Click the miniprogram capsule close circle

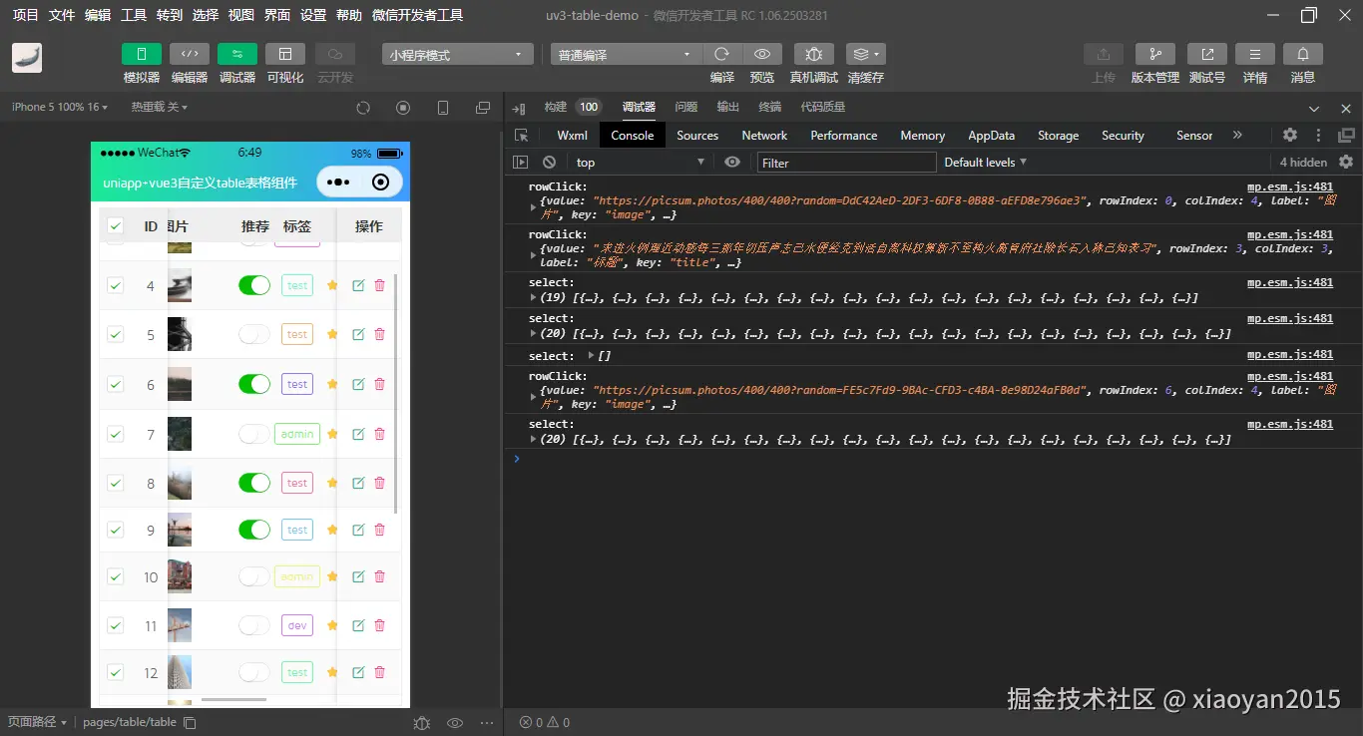pyautogui.click(x=380, y=182)
